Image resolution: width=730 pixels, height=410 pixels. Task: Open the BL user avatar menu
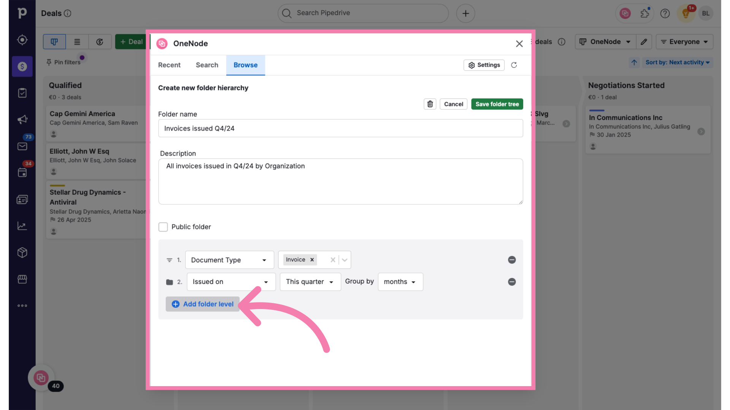tap(706, 13)
